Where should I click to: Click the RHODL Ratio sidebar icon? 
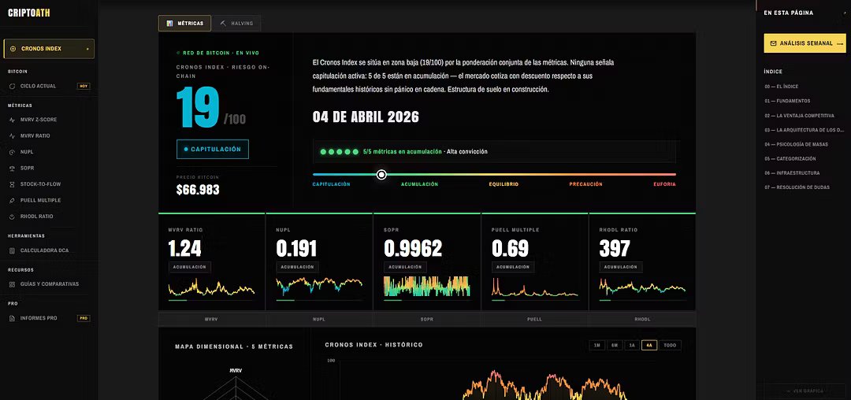point(13,217)
